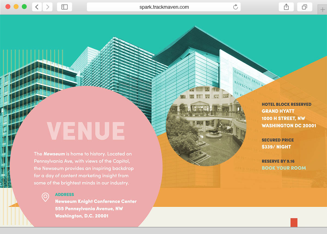Click WASHINGTON DC 20001 hotel line
327x234 pixels.
coord(289,126)
